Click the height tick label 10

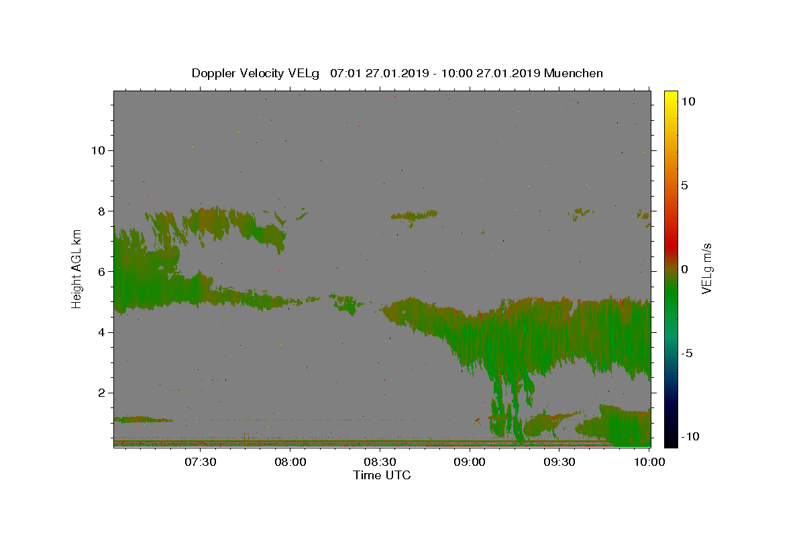98,150
